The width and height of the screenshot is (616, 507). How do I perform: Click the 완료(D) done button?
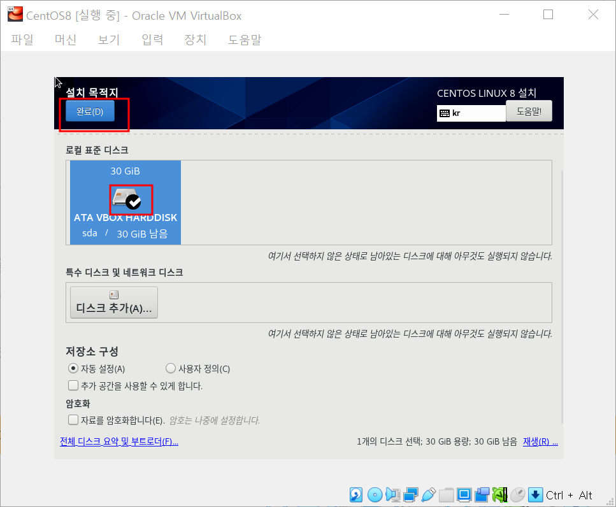tap(90, 111)
